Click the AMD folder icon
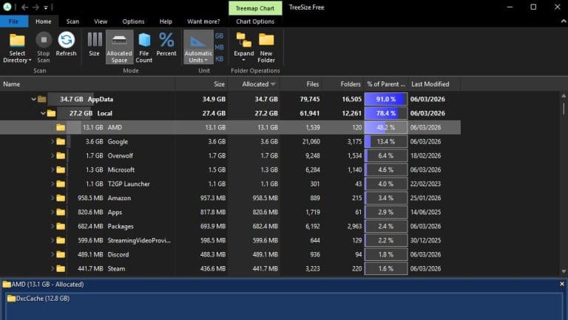The width and height of the screenshot is (568, 320). [x=61, y=127]
